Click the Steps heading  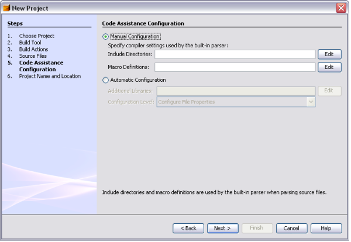coord(15,23)
